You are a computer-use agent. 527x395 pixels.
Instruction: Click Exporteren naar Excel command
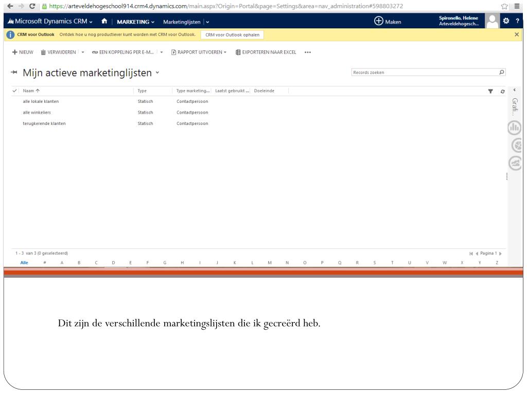(266, 52)
